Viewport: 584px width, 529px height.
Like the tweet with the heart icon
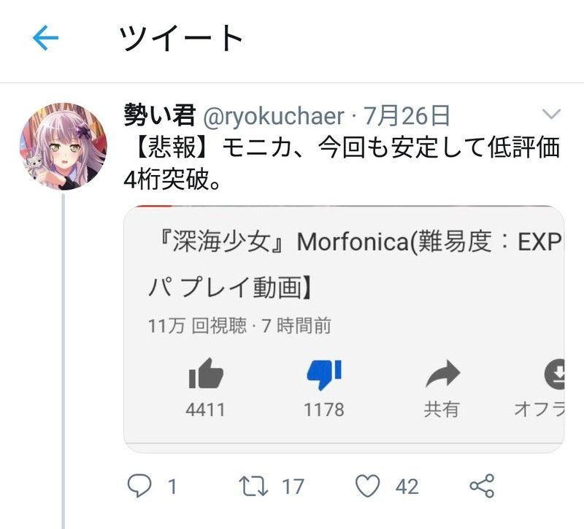[x=368, y=486]
